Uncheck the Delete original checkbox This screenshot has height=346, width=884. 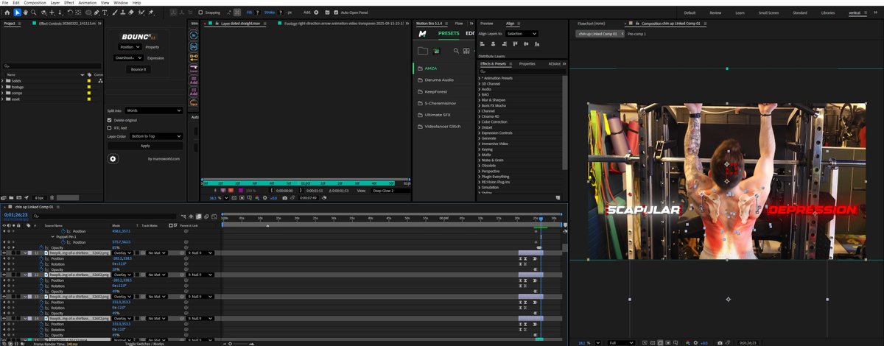pos(109,120)
